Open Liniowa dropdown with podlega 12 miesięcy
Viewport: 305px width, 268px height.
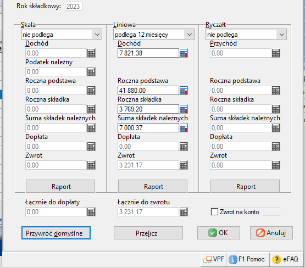click(x=154, y=35)
